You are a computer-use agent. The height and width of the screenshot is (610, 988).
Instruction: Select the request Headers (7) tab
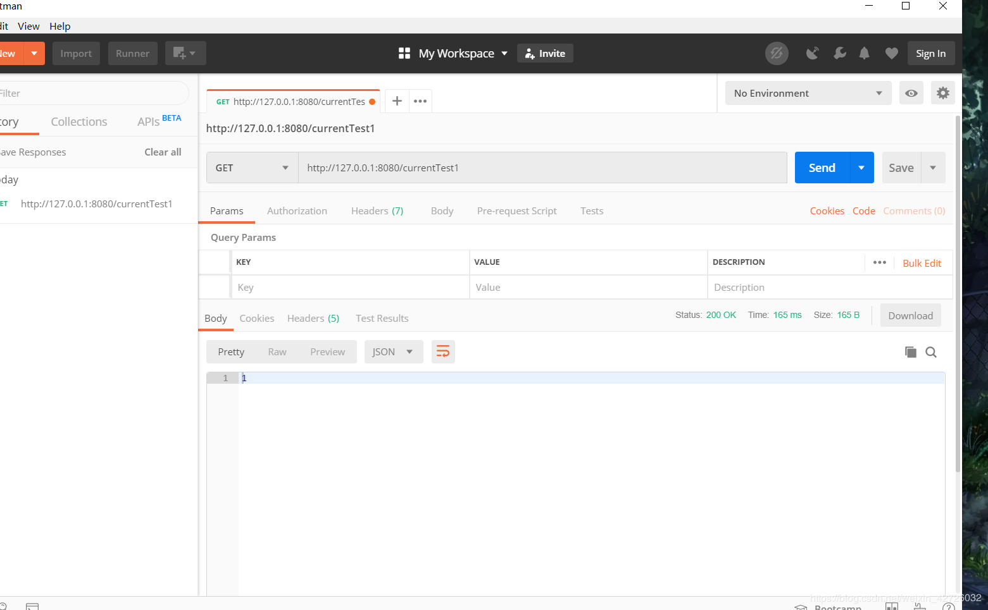(377, 210)
